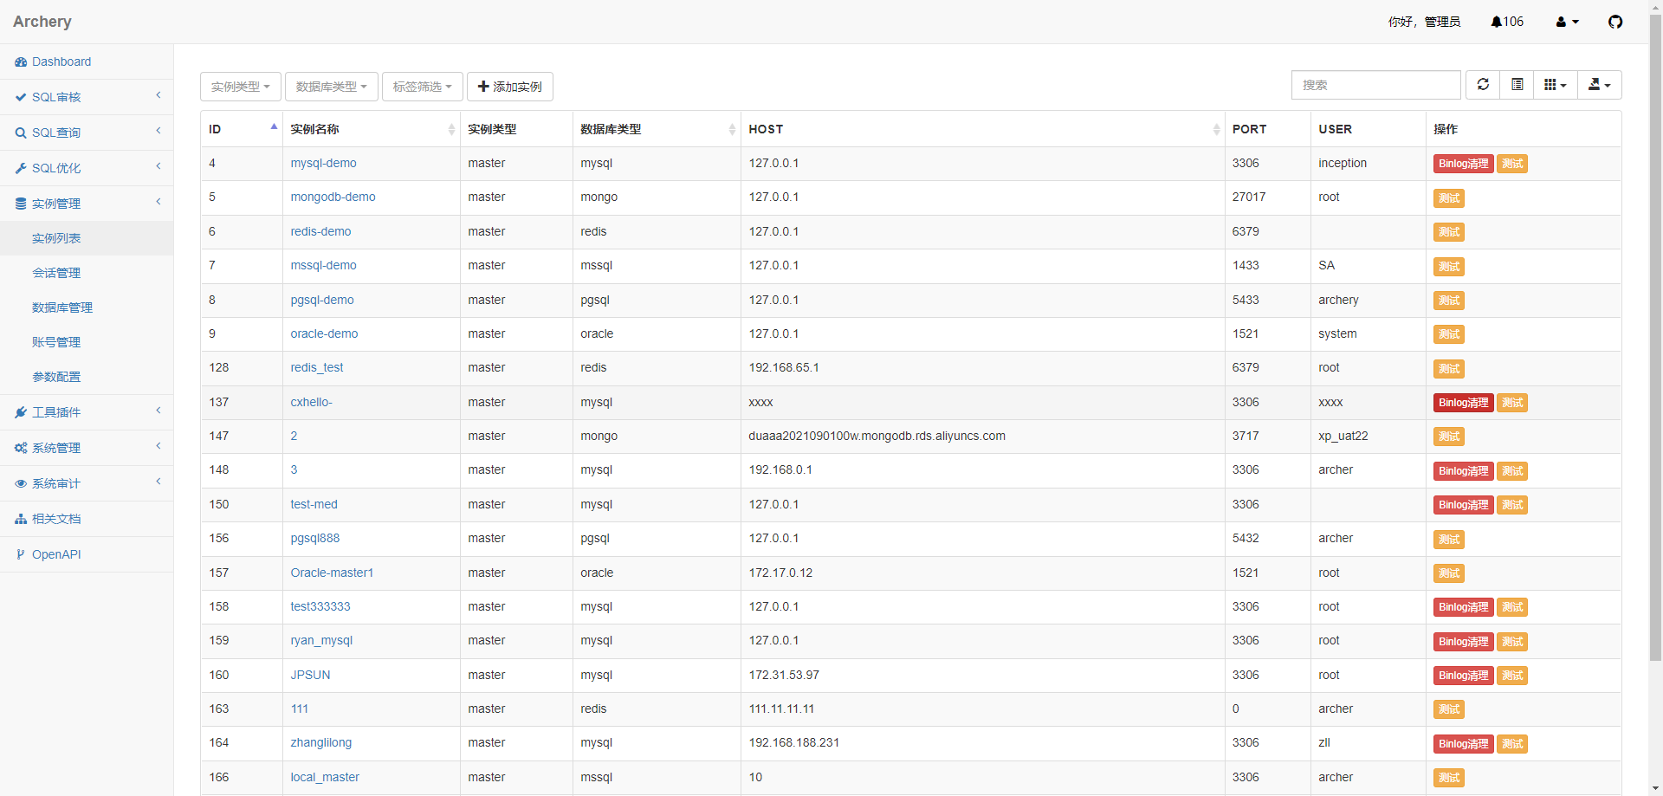Collapse the 实例管理 sidebar menu
The width and height of the screenshot is (1663, 796).
tap(87, 204)
